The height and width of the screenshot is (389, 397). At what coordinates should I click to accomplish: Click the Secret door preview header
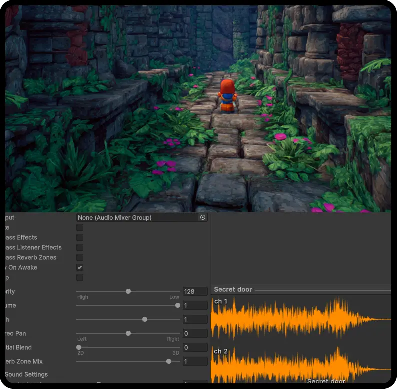pyautogui.click(x=233, y=289)
